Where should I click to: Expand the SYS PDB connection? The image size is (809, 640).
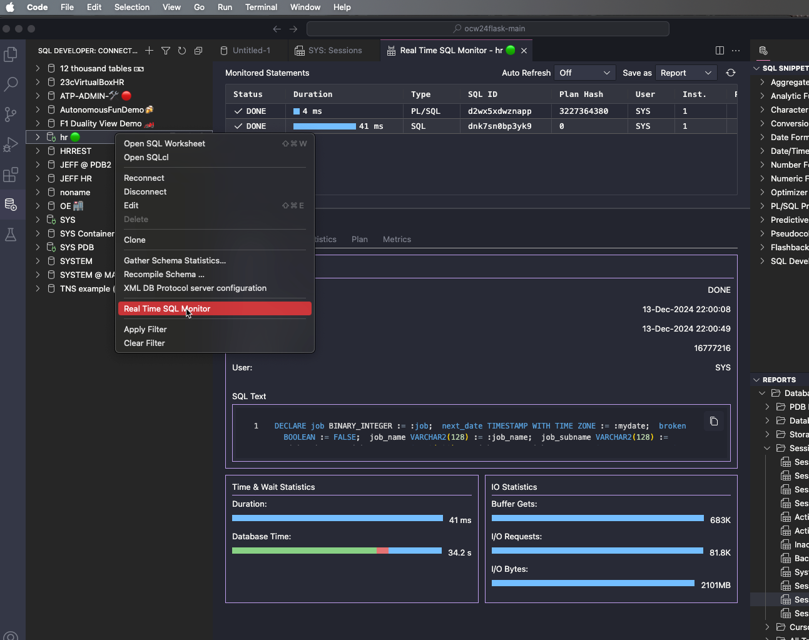(x=38, y=247)
